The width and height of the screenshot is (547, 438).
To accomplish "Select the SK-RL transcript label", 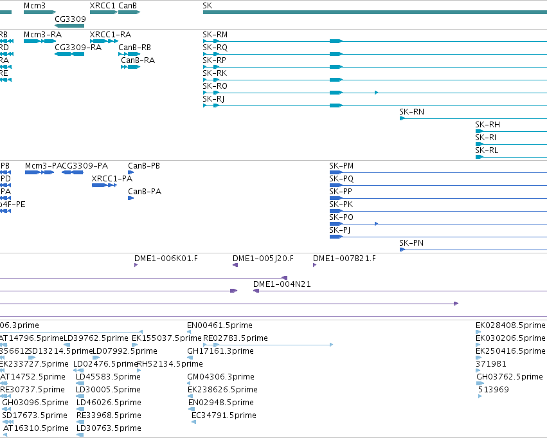I will (487, 151).
